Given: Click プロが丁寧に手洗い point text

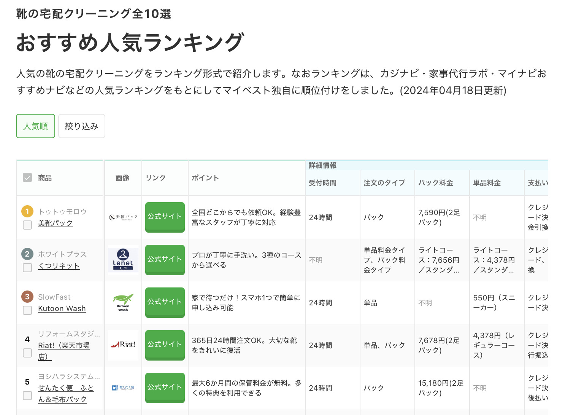Looking at the screenshot, I should [246, 260].
